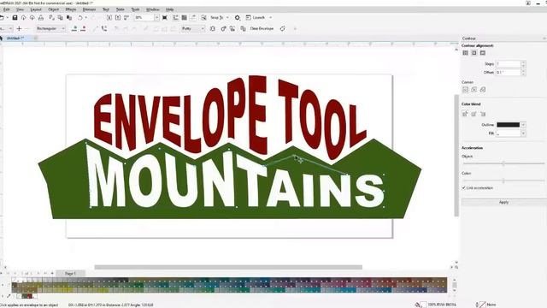Click the Print icon in toolbar
The width and height of the screenshot is (547, 308).
pyautogui.click(x=41, y=17)
